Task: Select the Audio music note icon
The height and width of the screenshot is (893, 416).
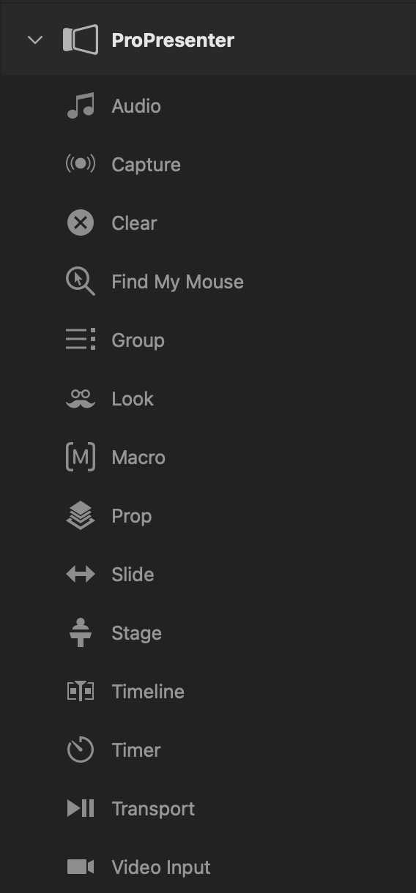Action: point(81,106)
